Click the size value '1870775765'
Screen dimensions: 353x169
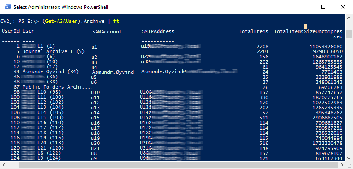coord(328,97)
